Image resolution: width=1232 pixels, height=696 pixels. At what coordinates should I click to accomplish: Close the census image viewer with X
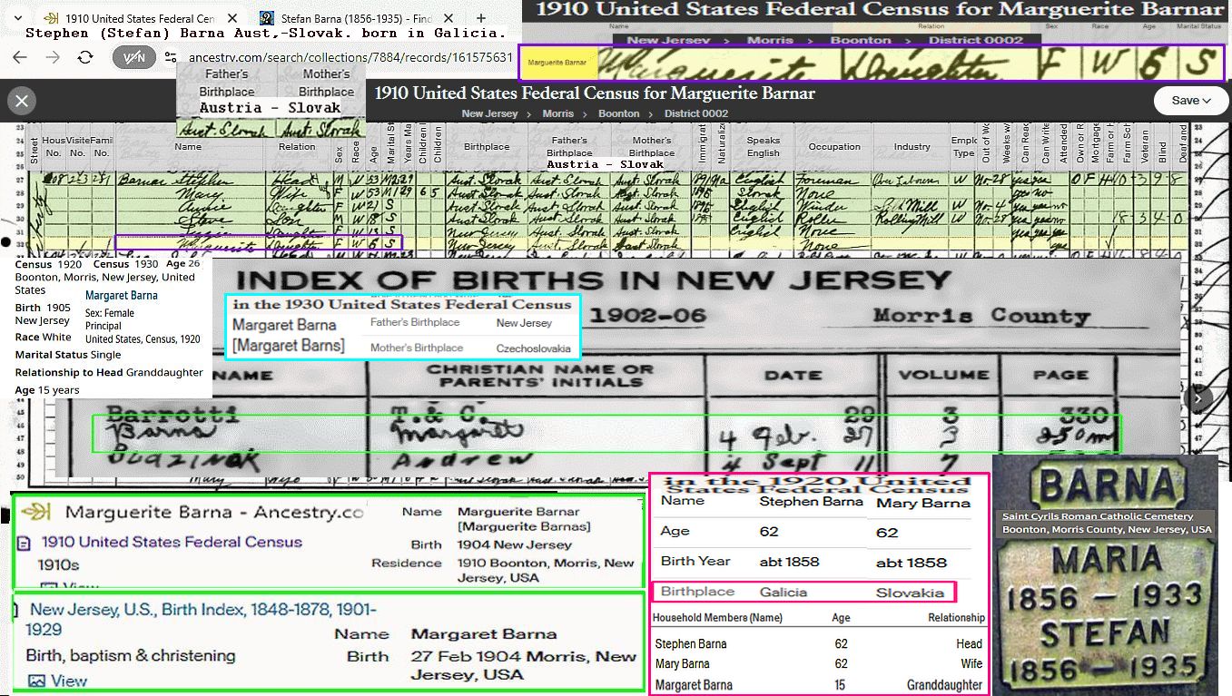(22, 101)
